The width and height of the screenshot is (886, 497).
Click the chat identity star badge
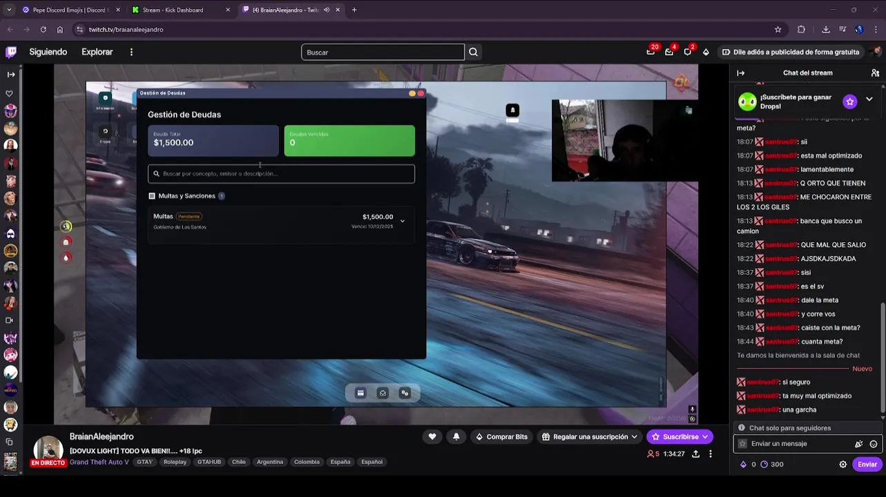[x=742, y=444]
